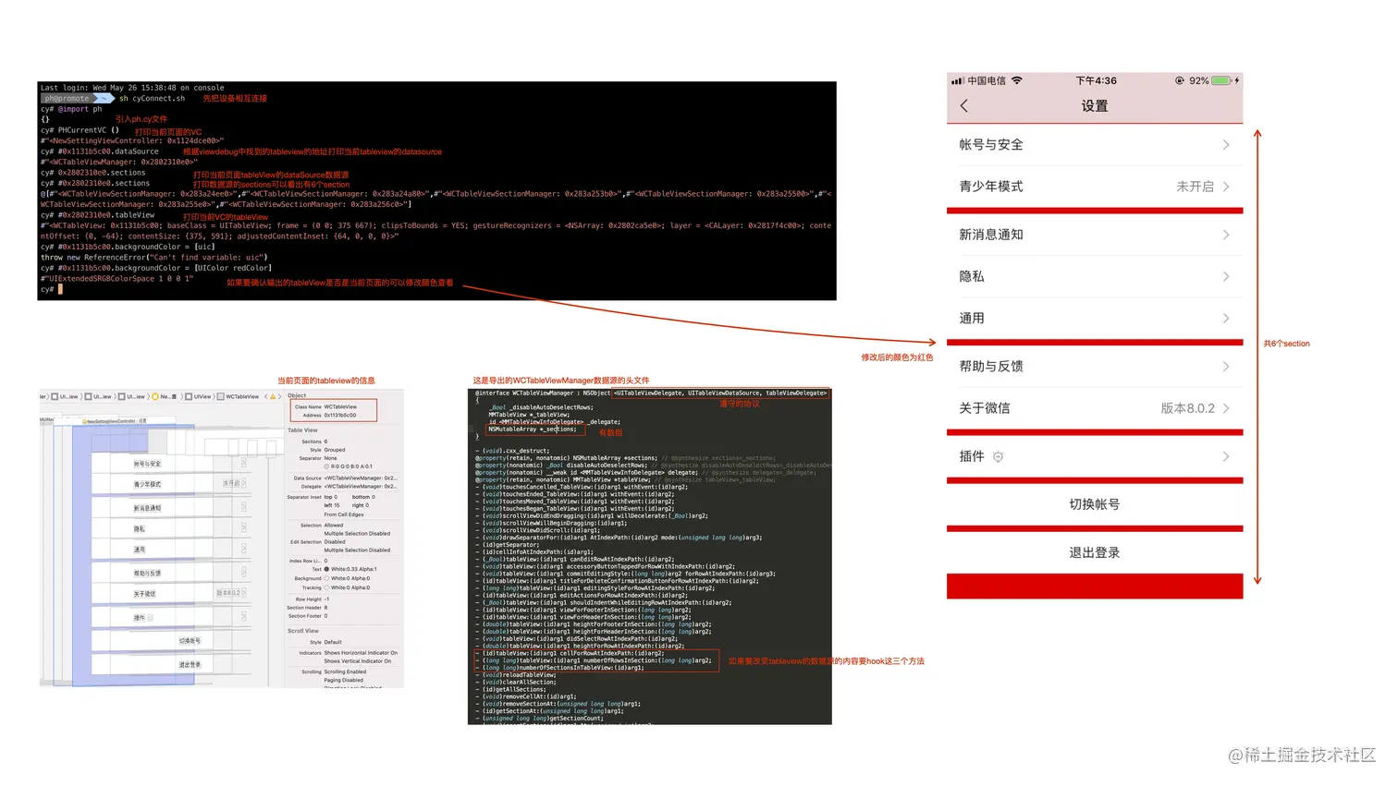Click the Separator color swatch in the Object inspector
1398x786 pixels.
(x=326, y=466)
